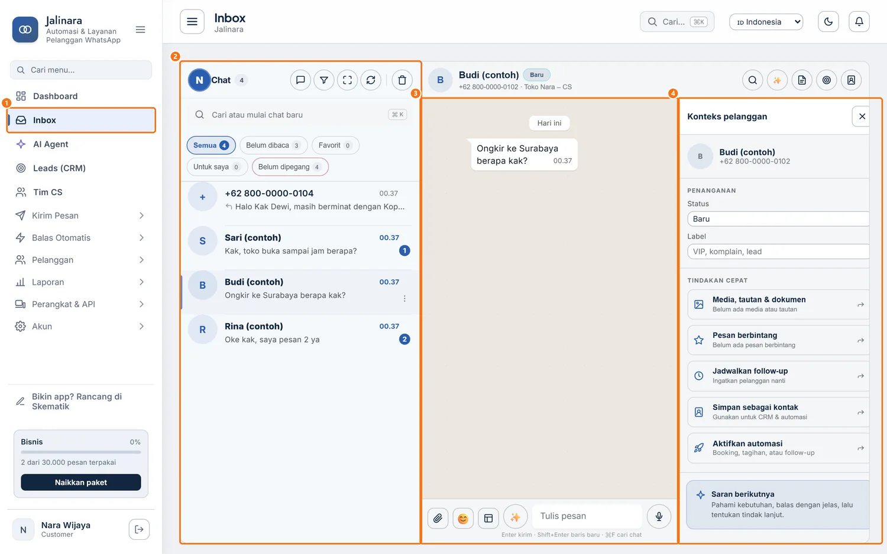Viewport: 887px width, 554px height.
Task: Open Bikin app? Rancang di Skematik link
Action: click(x=81, y=402)
